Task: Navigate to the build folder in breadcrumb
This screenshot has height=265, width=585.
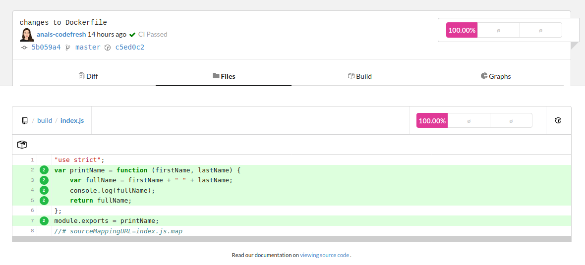Action: (45, 120)
